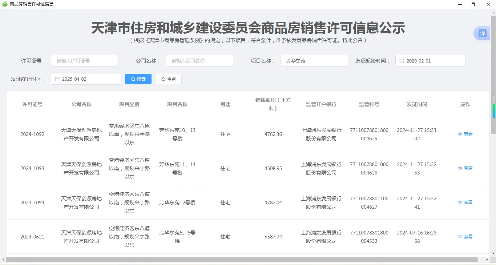Click 公司名称 column header
This screenshot has width=496, height=265.
click(81, 104)
